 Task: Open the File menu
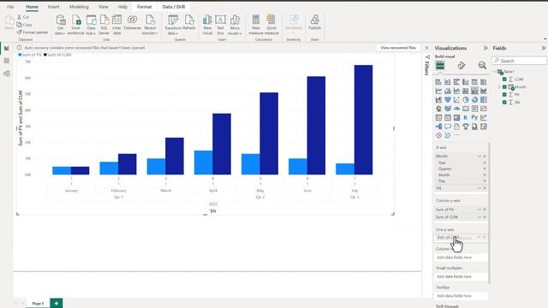tap(10, 7)
